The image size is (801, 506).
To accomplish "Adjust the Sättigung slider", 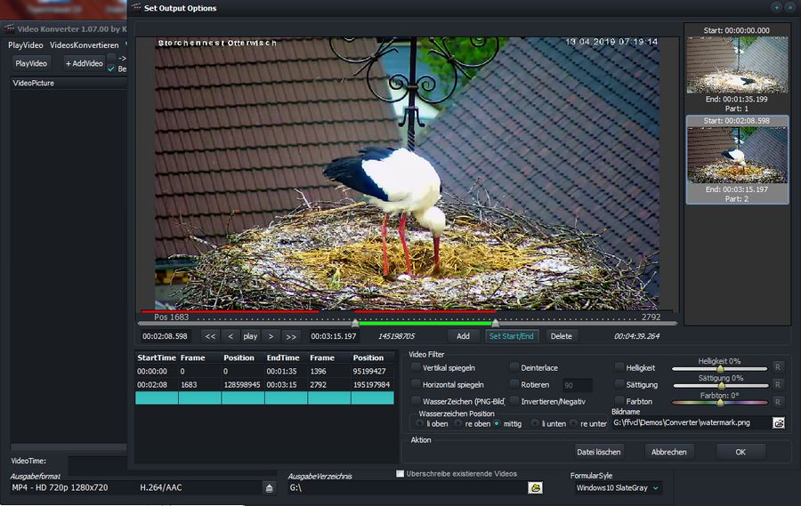I will (x=720, y=385).
